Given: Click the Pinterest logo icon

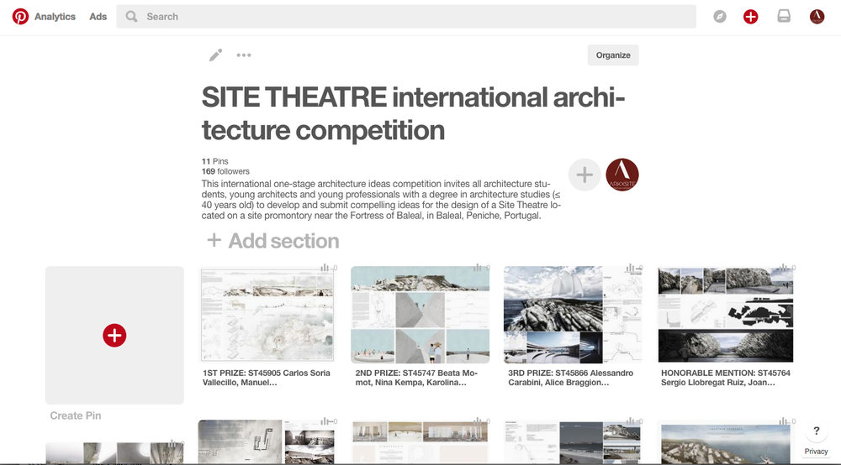Looking at the screenshot, I should pos(20,17).
